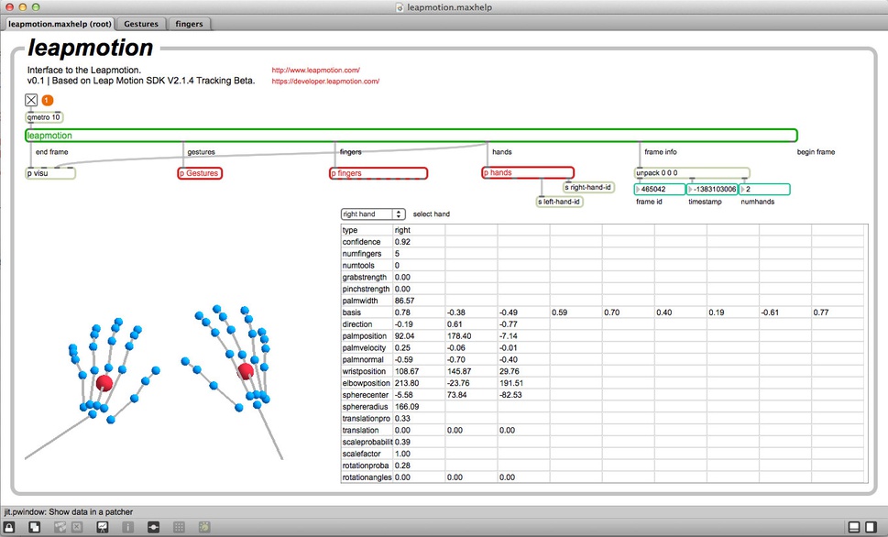
Task: Click the greyed-out tools icon beside new view
Action: [x=60, y=527]
